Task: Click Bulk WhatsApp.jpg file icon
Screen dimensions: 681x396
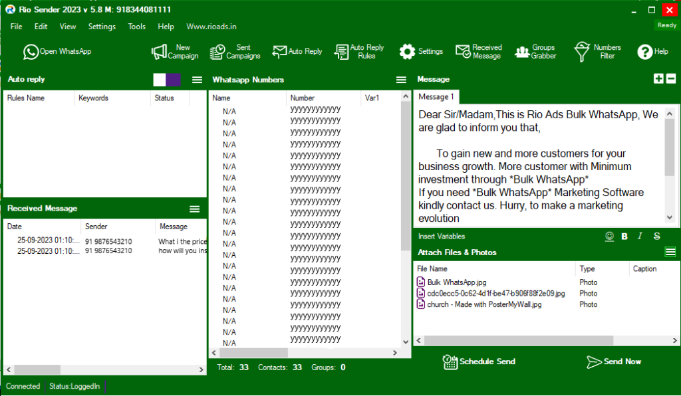Action: click(x=420, y=282)
